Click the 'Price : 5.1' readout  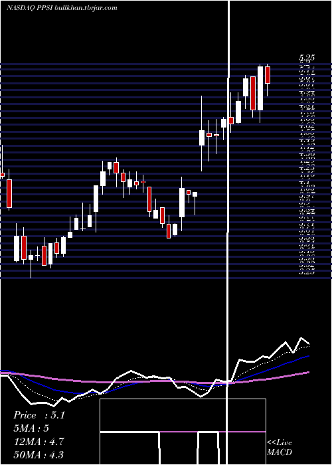pos(39,415)
